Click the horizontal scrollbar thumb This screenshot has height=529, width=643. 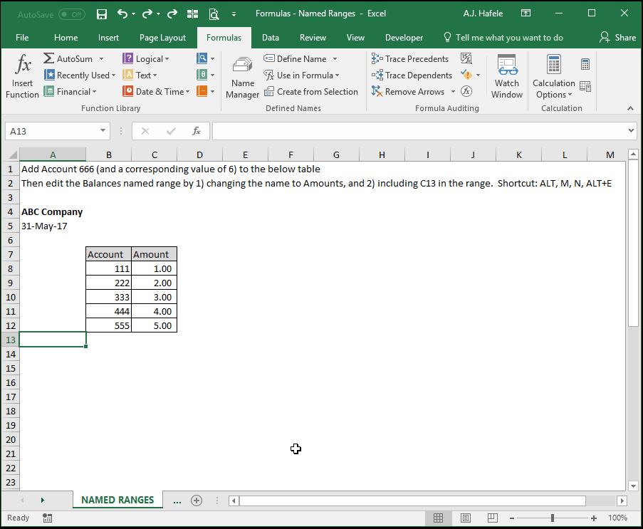[412, 501]
